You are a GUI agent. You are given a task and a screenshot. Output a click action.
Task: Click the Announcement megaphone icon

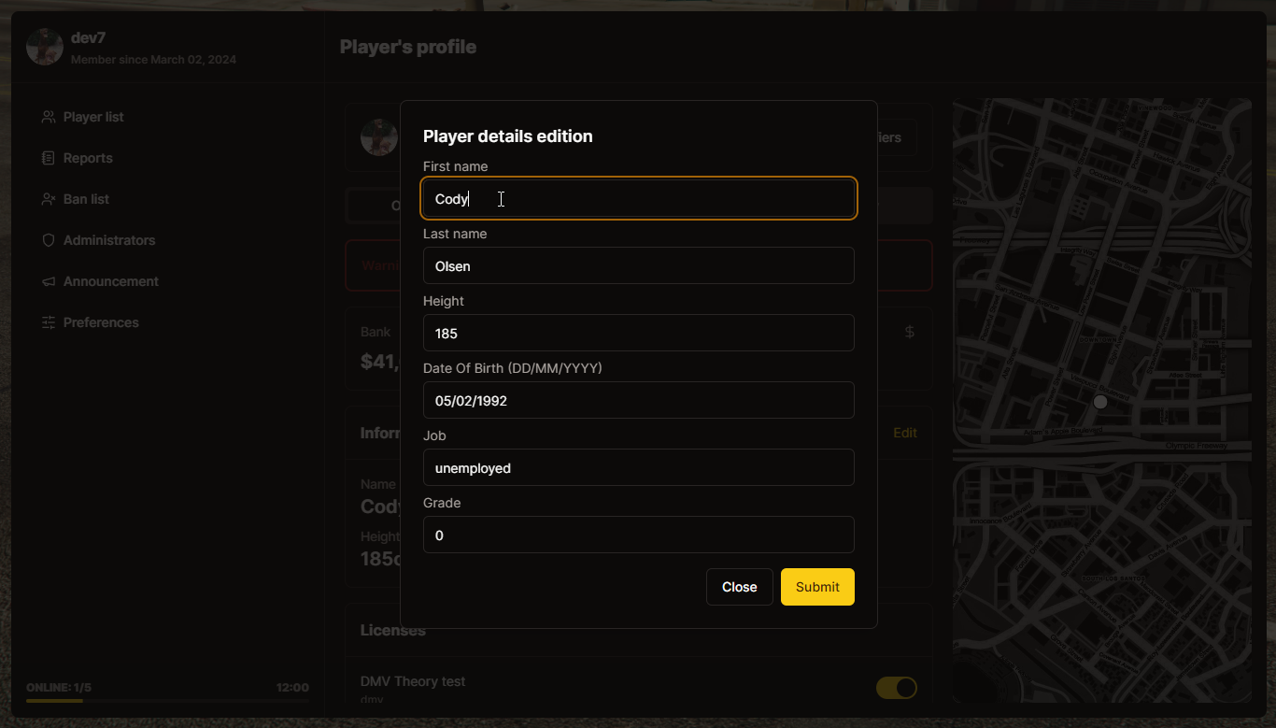(48, 280)
